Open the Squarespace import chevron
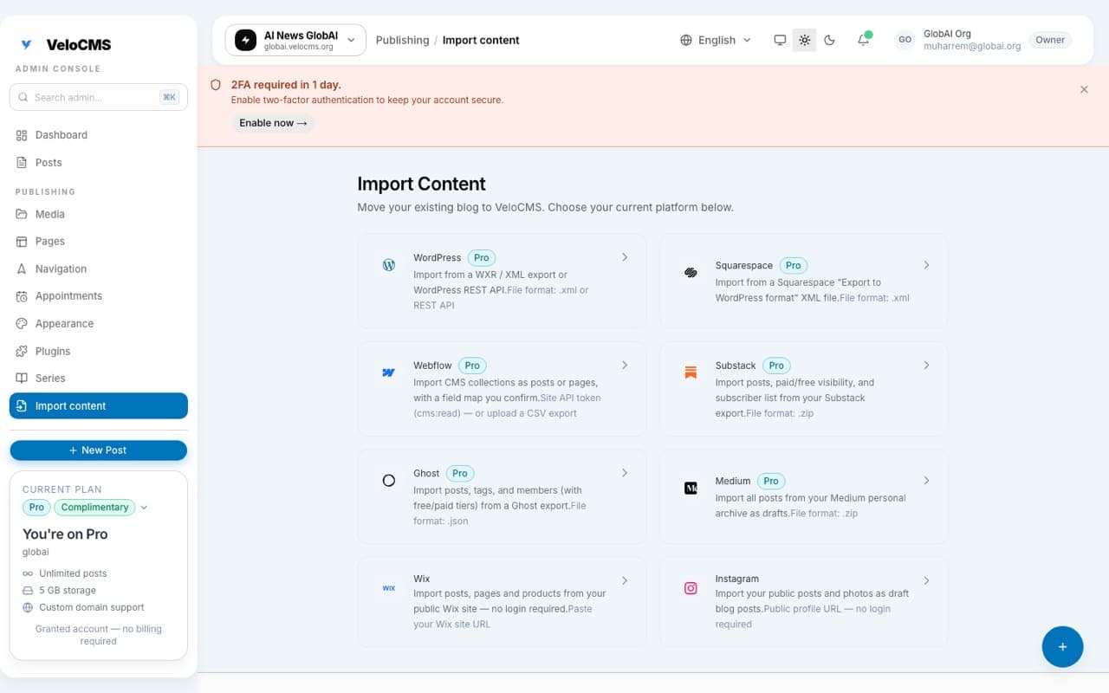 926,265
